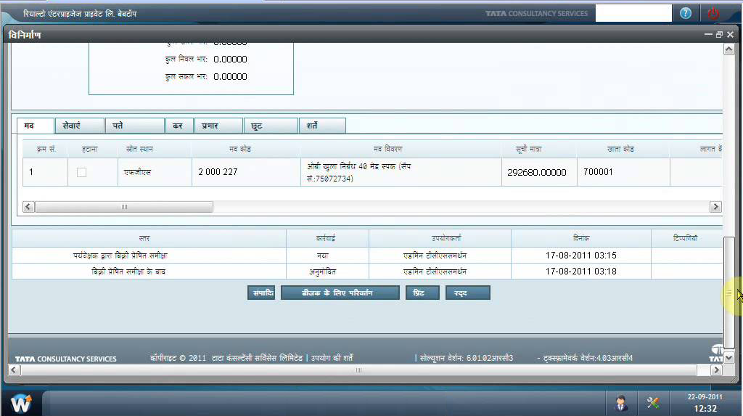
Task: Tick the हटाना checkbox for row 1
Action: (81, 172)
